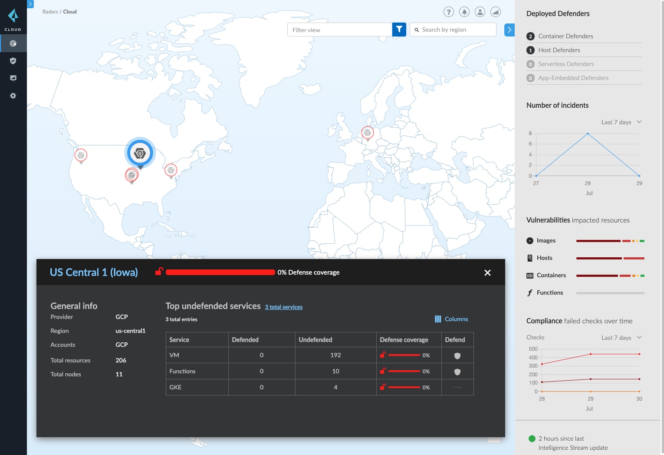The height and width of the screenshot is (455, 664).
Task: Click the GKE row unlocked padlock icon
Action: [x=383, y=387]
